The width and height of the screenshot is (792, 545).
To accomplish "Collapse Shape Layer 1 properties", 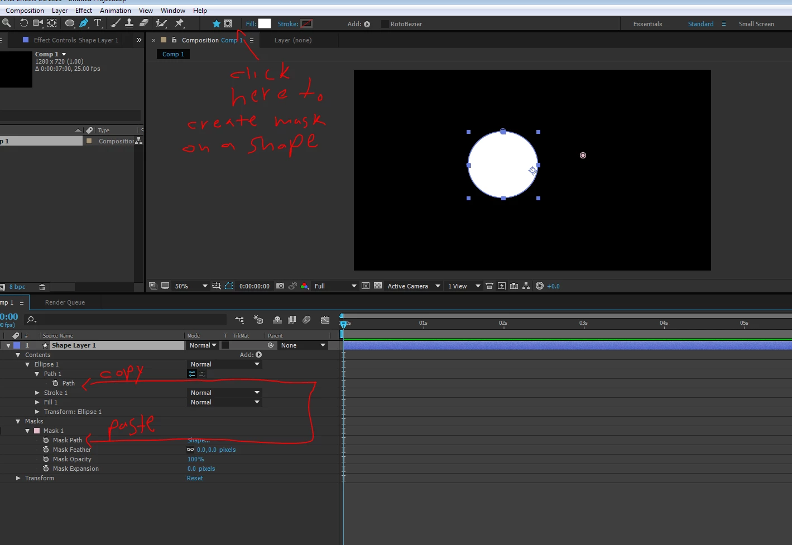I will pos(8,346).
